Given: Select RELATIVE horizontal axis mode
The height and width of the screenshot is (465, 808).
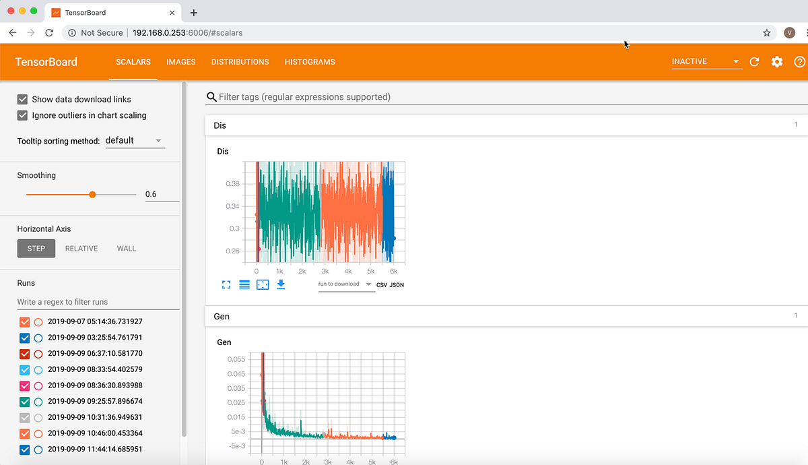Looking at the screenshot, I should (x=81, y=248).
